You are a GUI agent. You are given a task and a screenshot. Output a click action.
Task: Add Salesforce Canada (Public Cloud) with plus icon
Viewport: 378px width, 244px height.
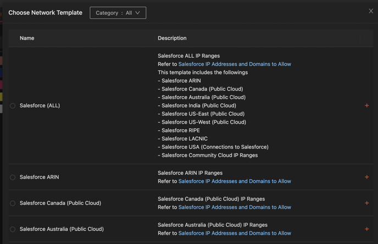(366, 203)
